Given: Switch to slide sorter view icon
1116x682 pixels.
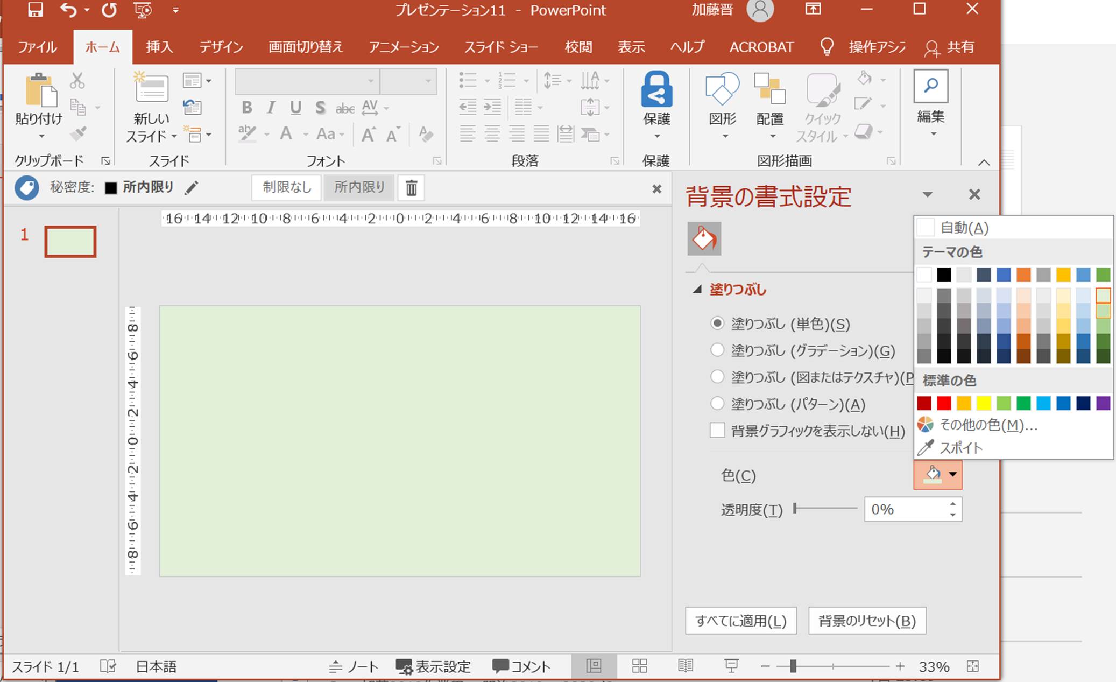Looking at the screenshot, I should [639, 666].
